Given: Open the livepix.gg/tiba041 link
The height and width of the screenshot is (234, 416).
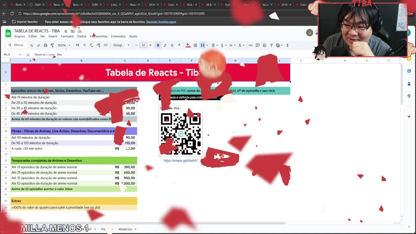Looking at the screenshot, I should 181,161.
